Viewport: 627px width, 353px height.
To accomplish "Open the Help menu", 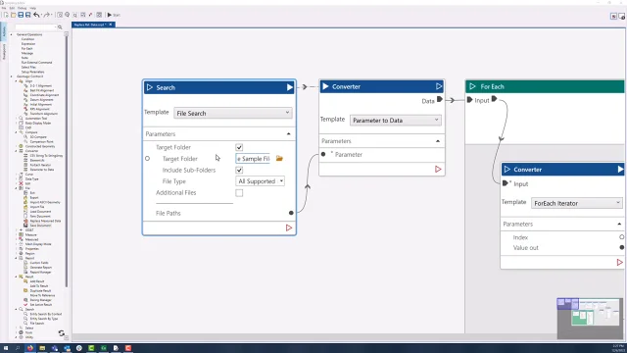I will click(32, 8).
